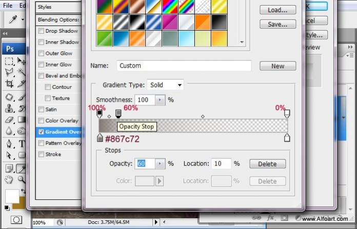The height and width of the screenshot is (229, 357).
Task: Uncheck the Gradient Overlay checkbox
Action: click(41, 132)
